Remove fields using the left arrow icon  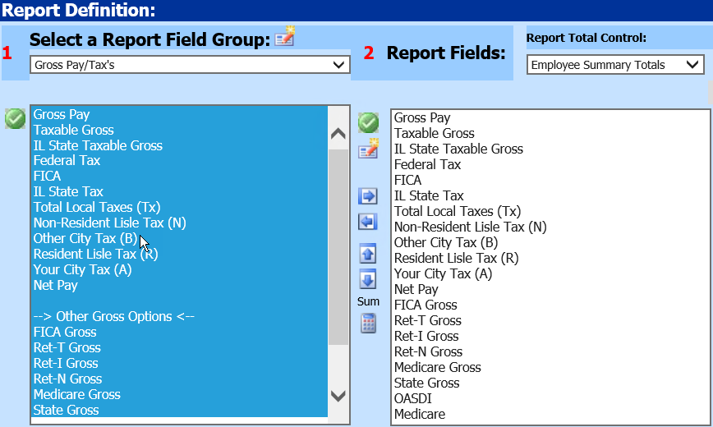point(368,222)
